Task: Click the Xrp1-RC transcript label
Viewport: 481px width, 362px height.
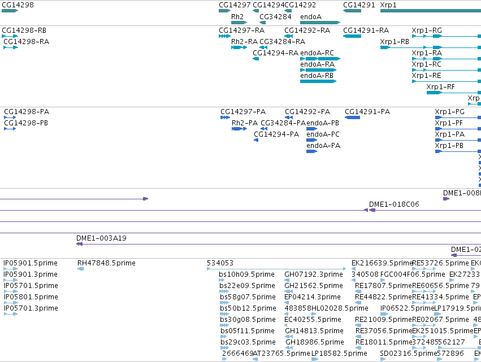Action: pyautogui.click(x=426, y=64)
